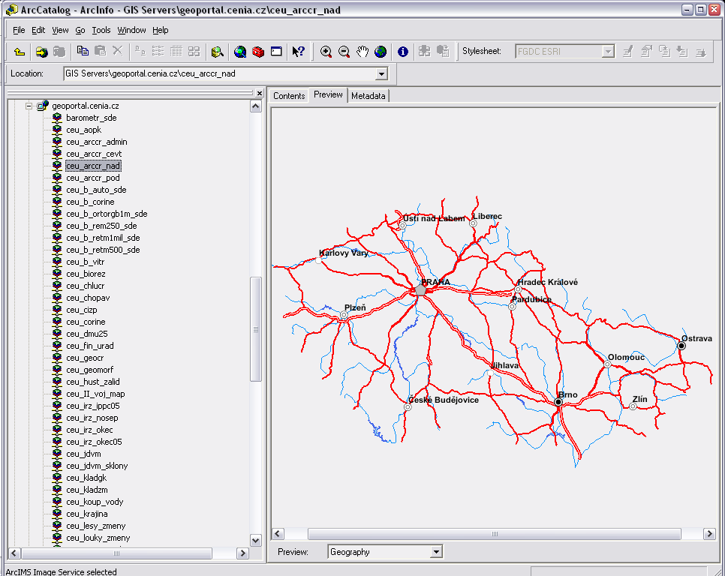Click the Metadata Properties icon
The height and width of the screenshot is (576, 725).
coord(646,51)
